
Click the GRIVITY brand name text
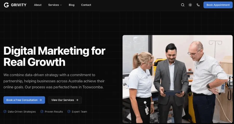click(x=19, y=5)
